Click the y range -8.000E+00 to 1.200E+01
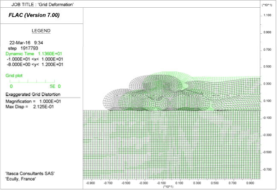277x190 pixels. [35, 64]
